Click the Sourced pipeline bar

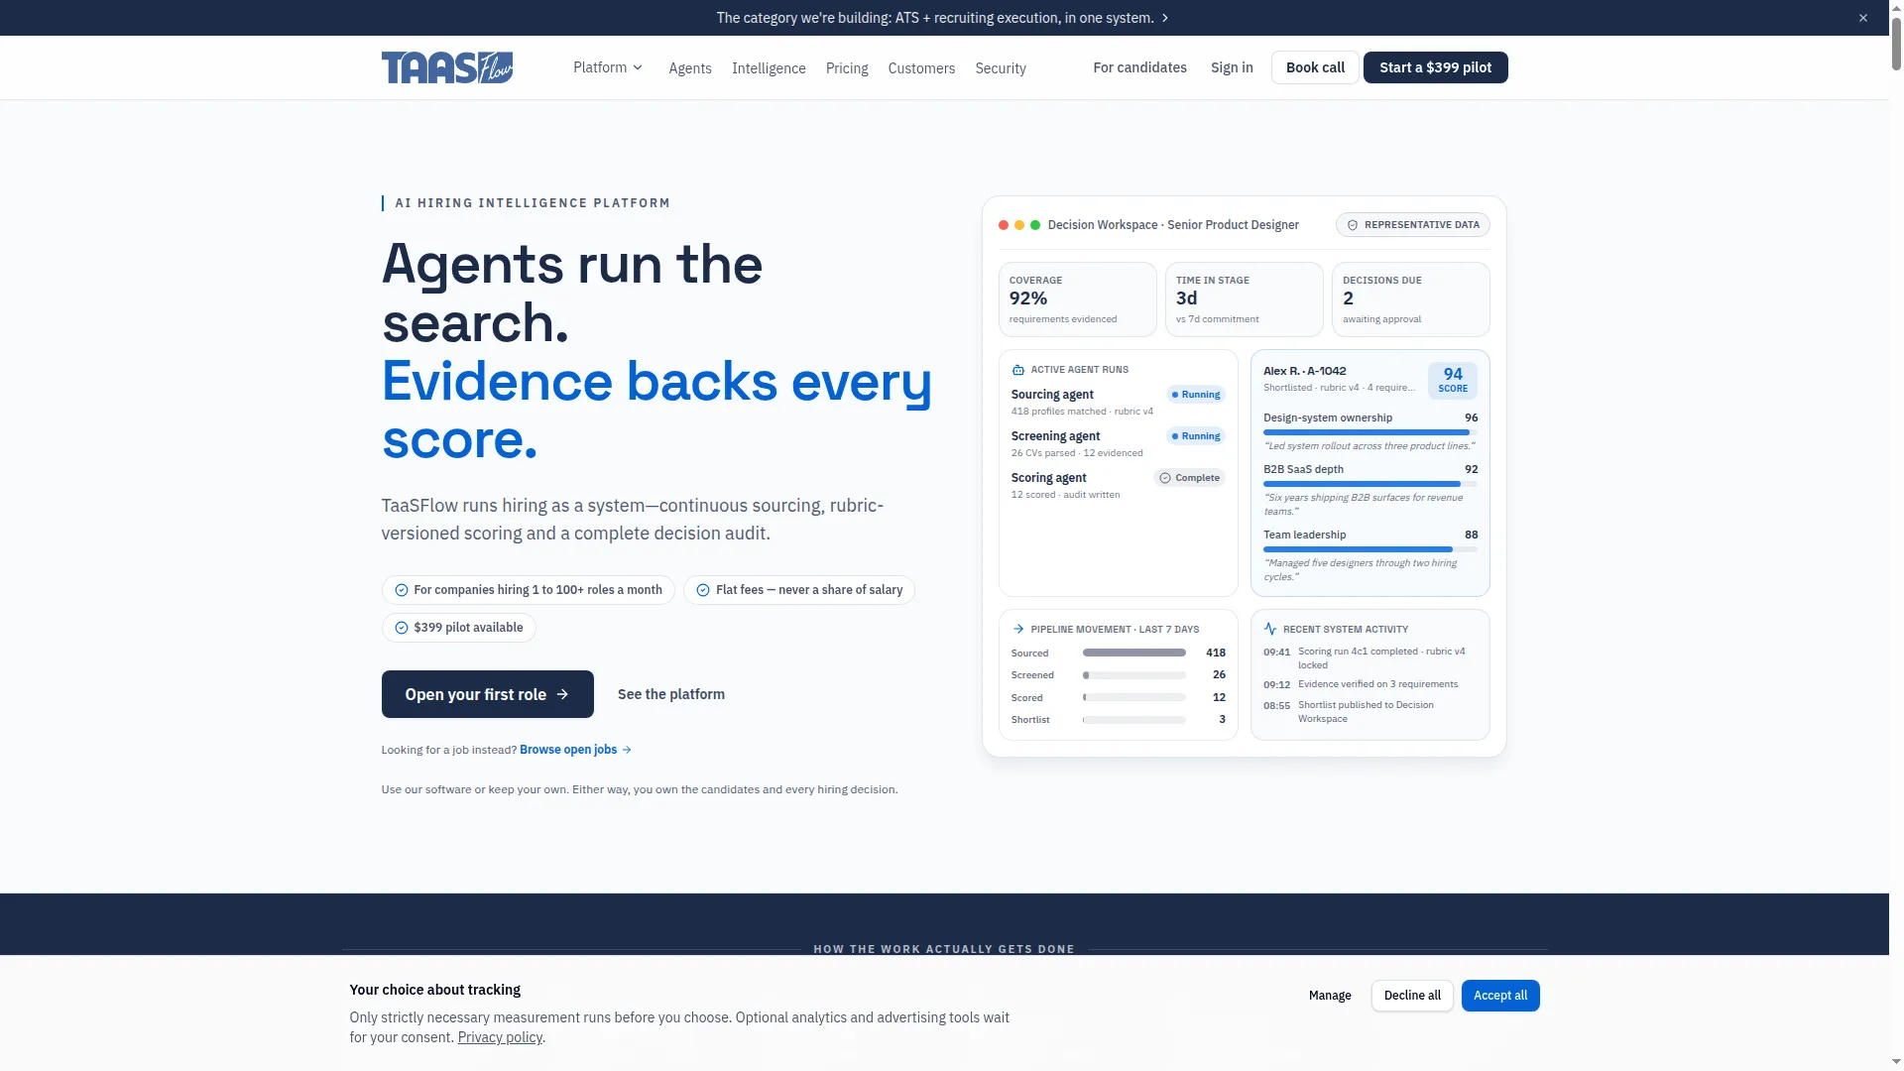(x=1134, y=654)
